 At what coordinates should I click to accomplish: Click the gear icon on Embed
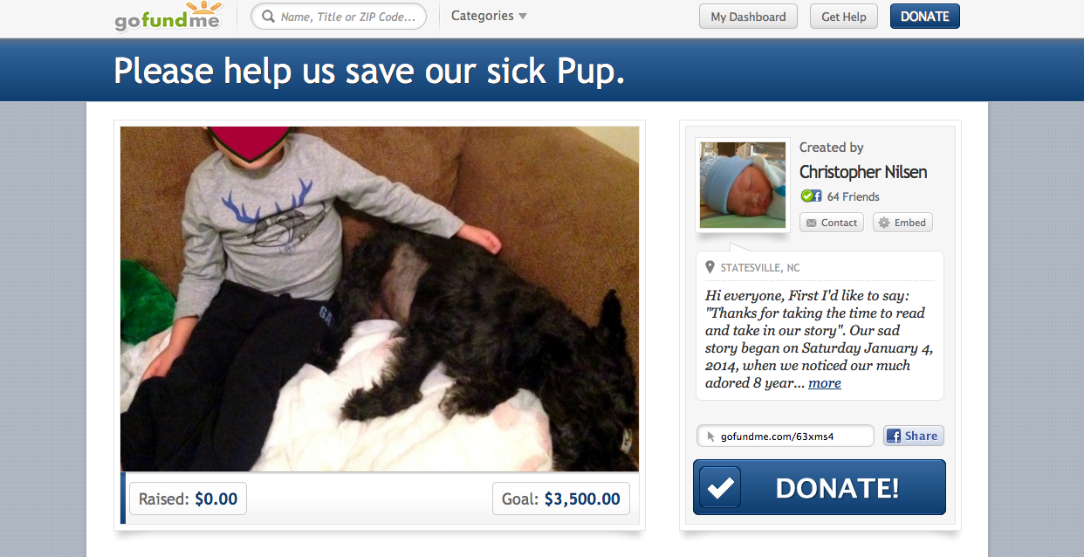pyautogui.click(x=884, y=223)
